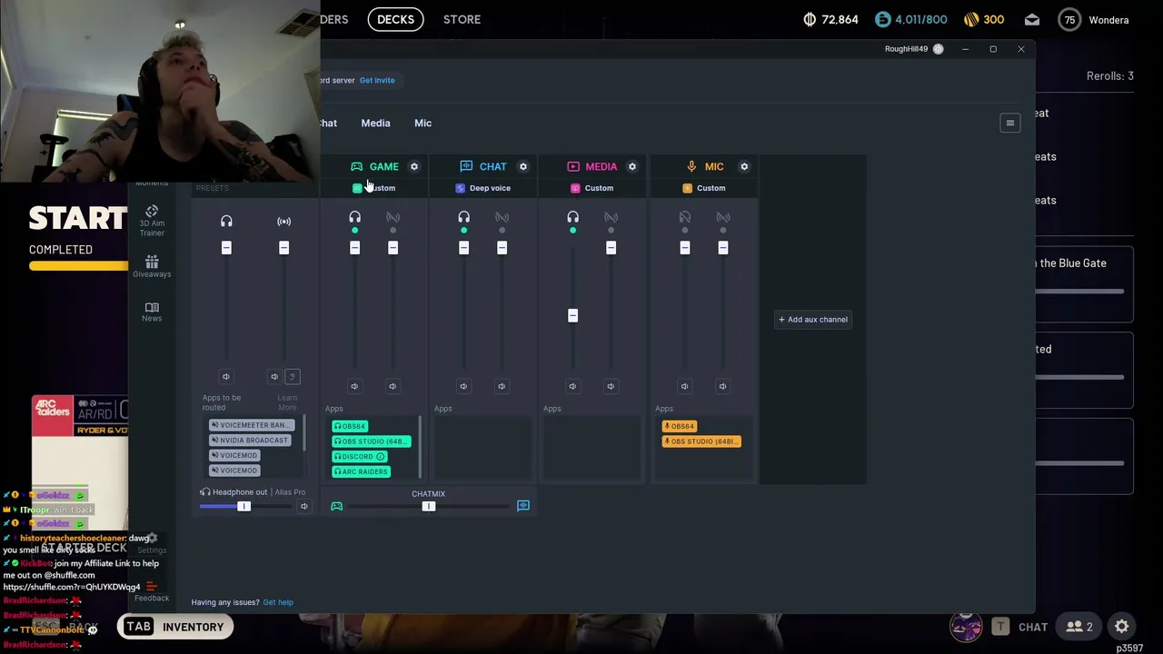Click the chat icon right of CHATMIX
This screenshot has height=654, width=1163.
[523, 506]
